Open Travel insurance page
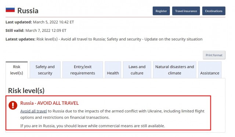The image size is (235, 137). pyautogui.click(x=186, y=11)
